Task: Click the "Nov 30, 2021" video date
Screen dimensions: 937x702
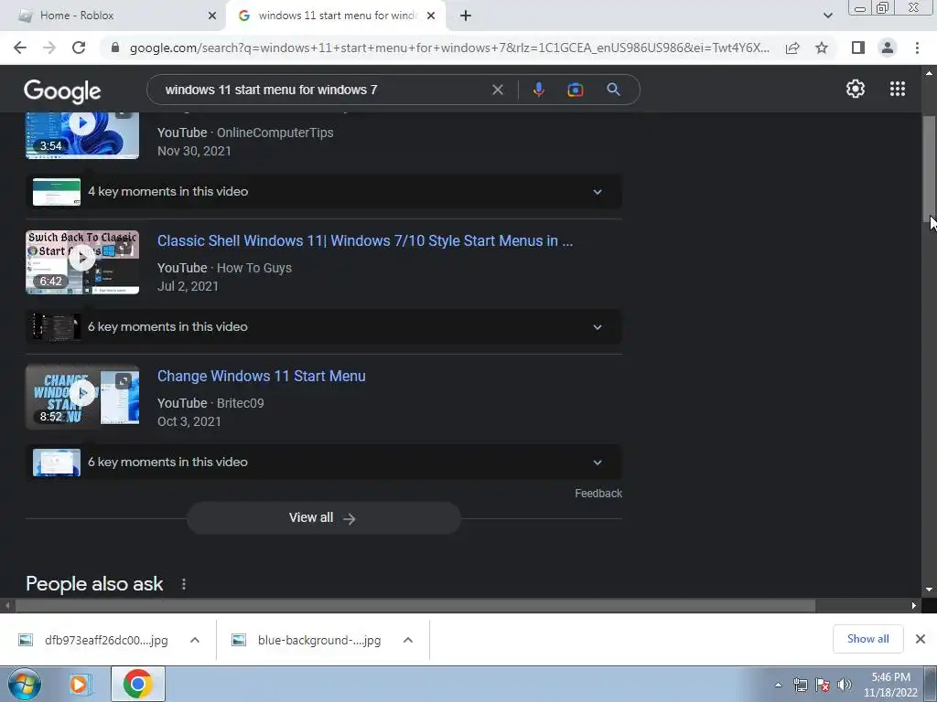Action: [194, 151]
